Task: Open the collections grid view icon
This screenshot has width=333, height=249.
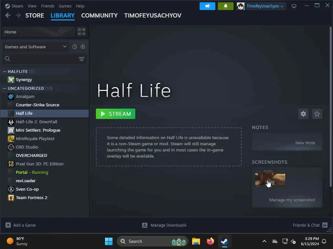Action: [x=82, y=32]
